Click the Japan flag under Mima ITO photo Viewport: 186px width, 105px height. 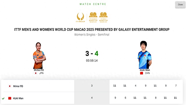pyautogui.click(x=35, y=73)
